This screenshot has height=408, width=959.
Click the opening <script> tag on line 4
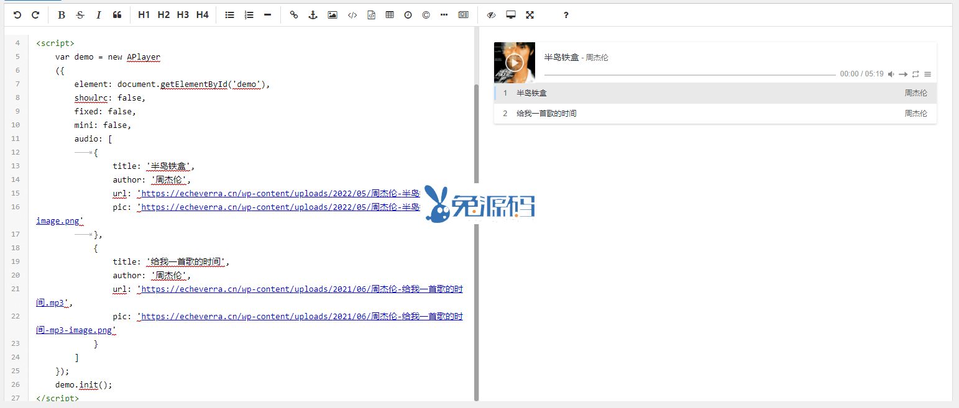click(55, 43)
